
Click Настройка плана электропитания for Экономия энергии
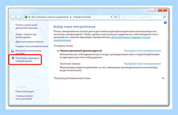(142, 64)
